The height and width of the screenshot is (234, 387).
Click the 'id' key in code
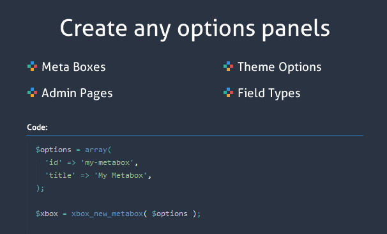pyautogui.click(x=53, y=162)
